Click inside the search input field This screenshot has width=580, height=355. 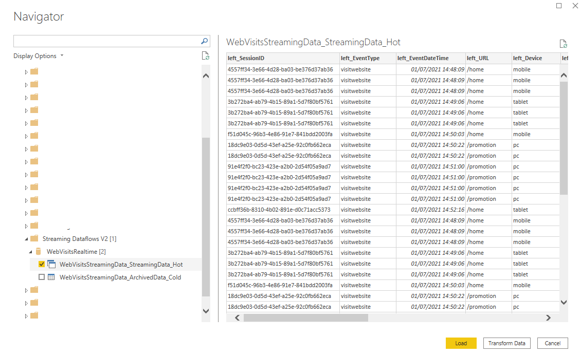[103, 41]
